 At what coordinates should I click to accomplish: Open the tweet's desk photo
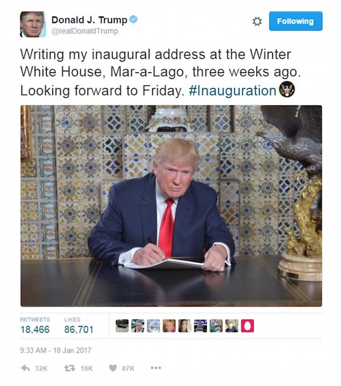point(171,206)
